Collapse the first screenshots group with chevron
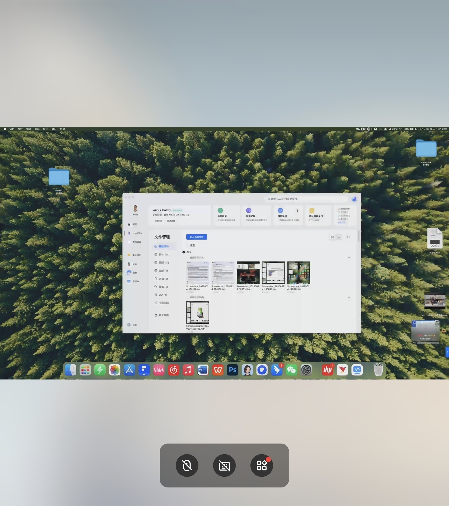This screenshot has height=506, width=449. 349,257
